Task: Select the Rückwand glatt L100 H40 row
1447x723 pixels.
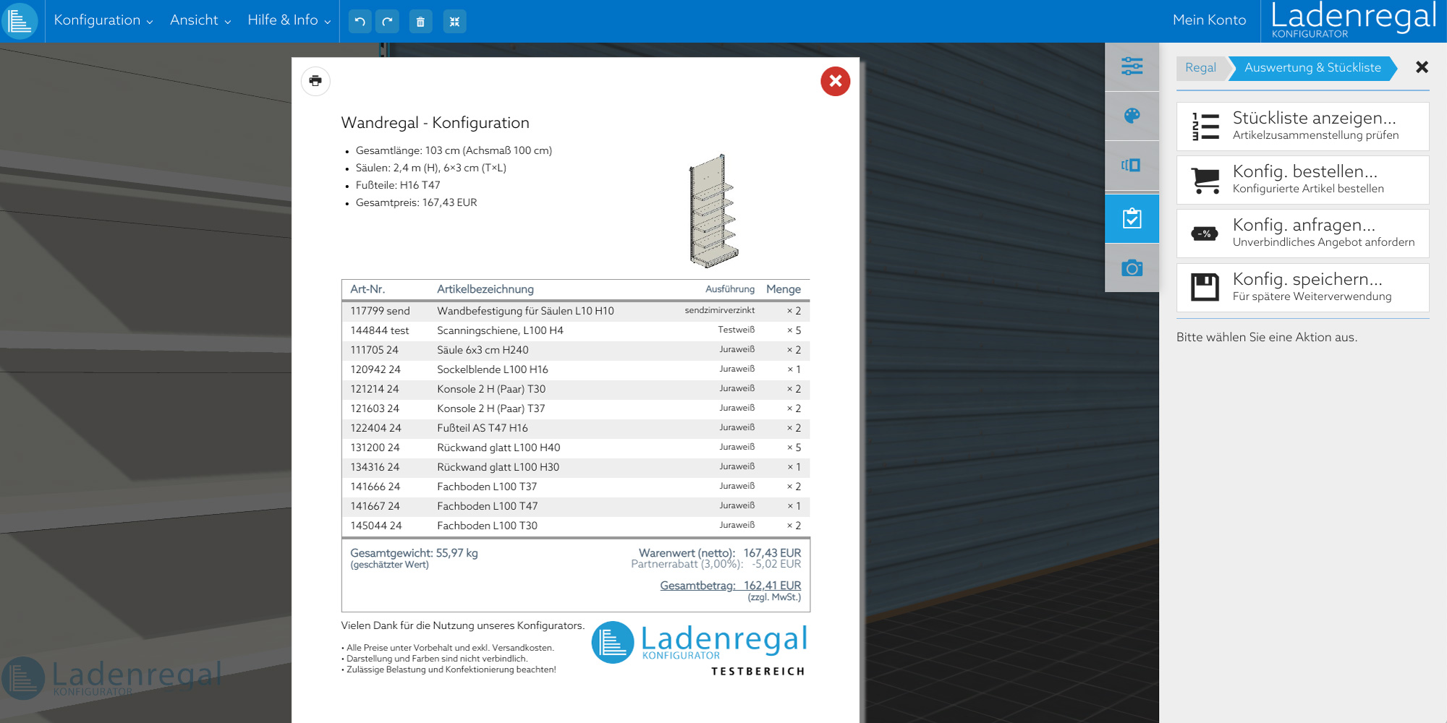Action: point(575,448)
